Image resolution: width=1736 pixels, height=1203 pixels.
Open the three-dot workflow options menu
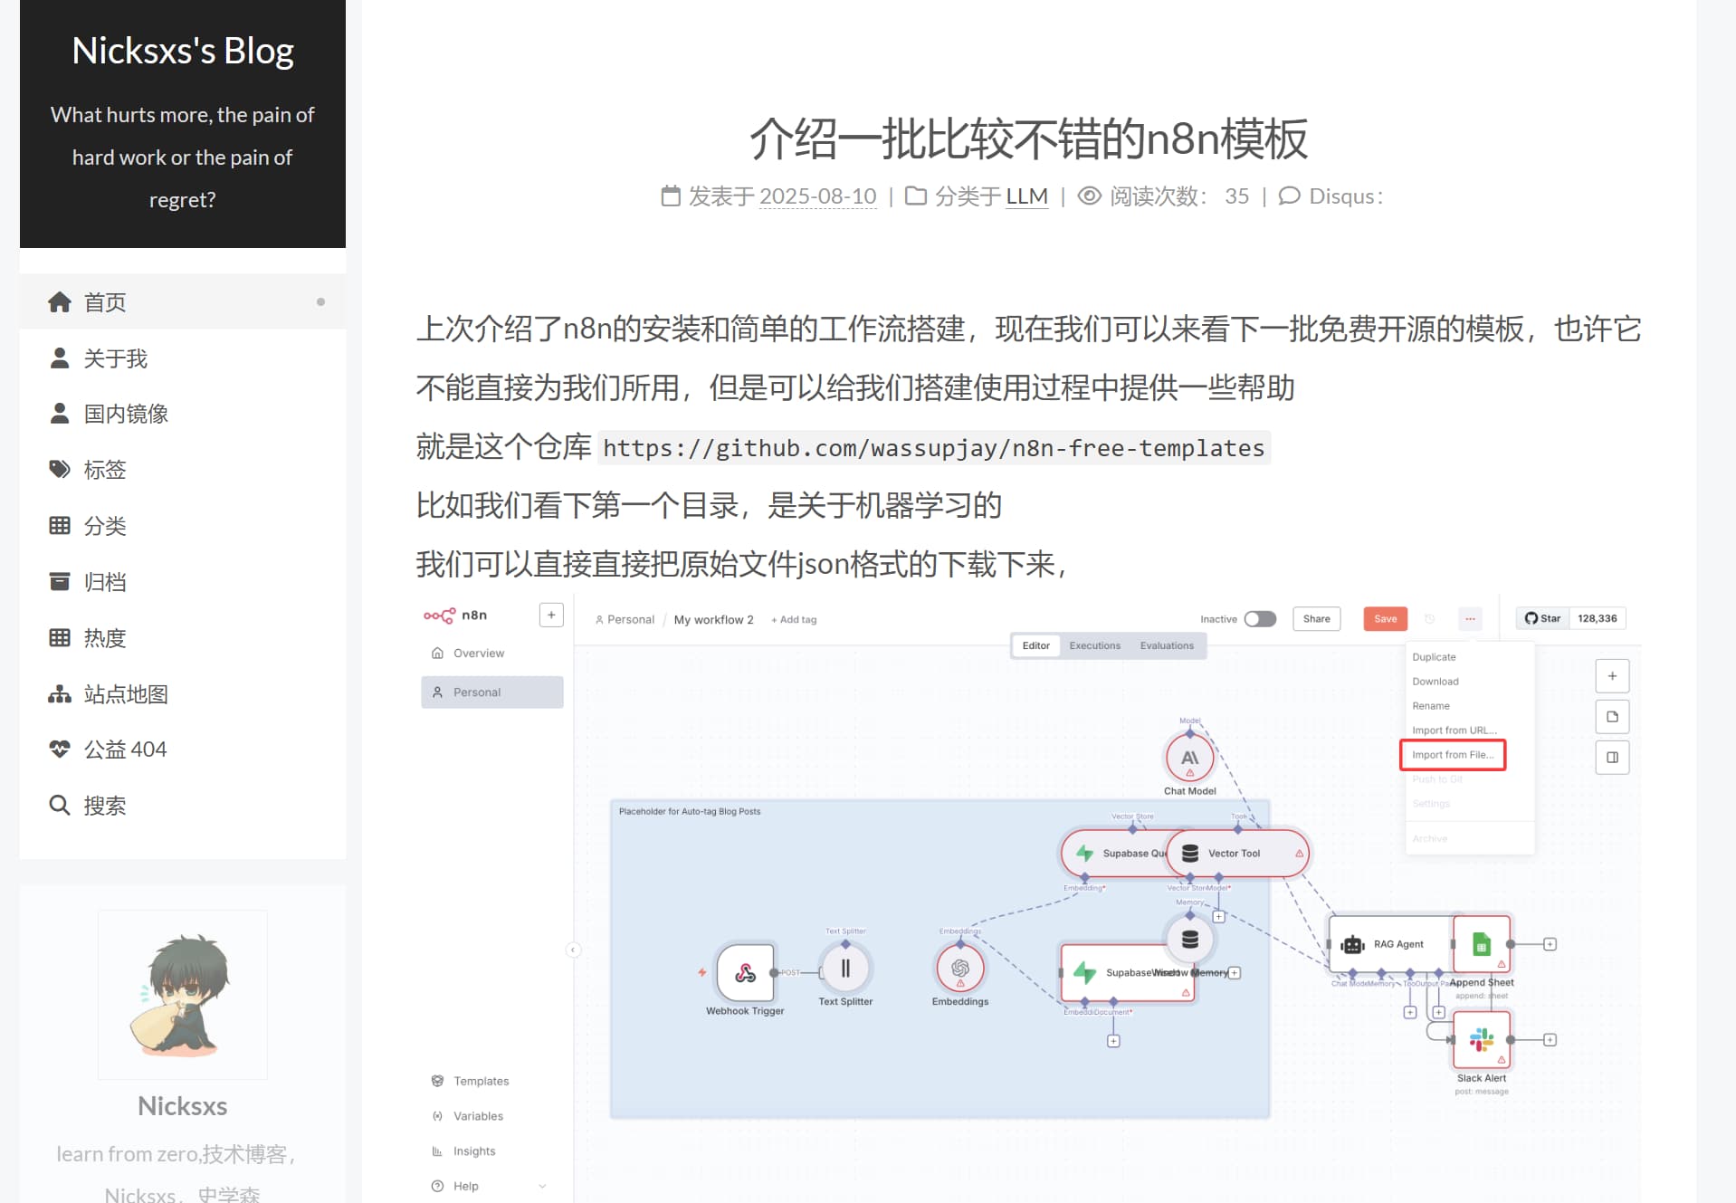(1470, 618)
